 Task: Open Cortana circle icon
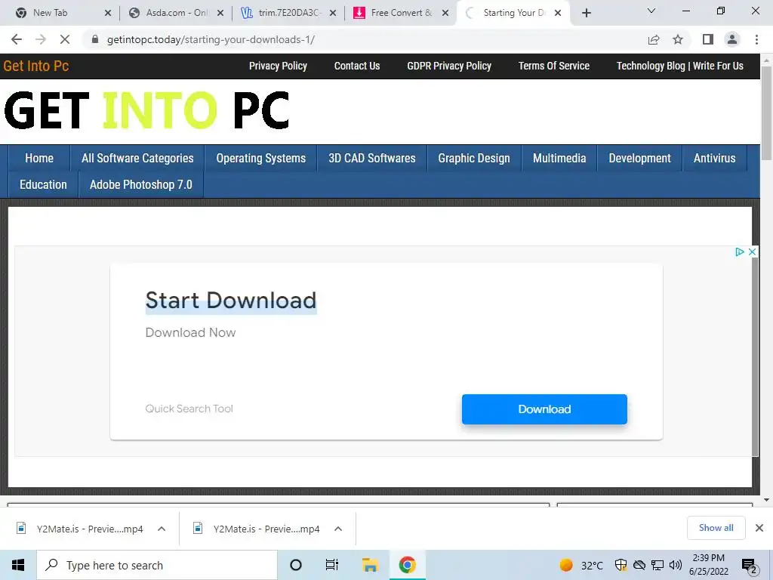pos(296,565)
